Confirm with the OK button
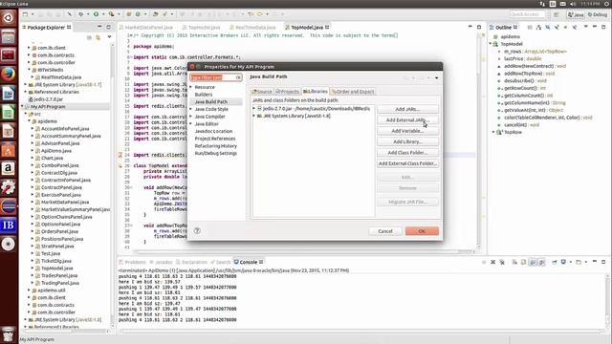This screenshot has height=344, width=612. 422,231
